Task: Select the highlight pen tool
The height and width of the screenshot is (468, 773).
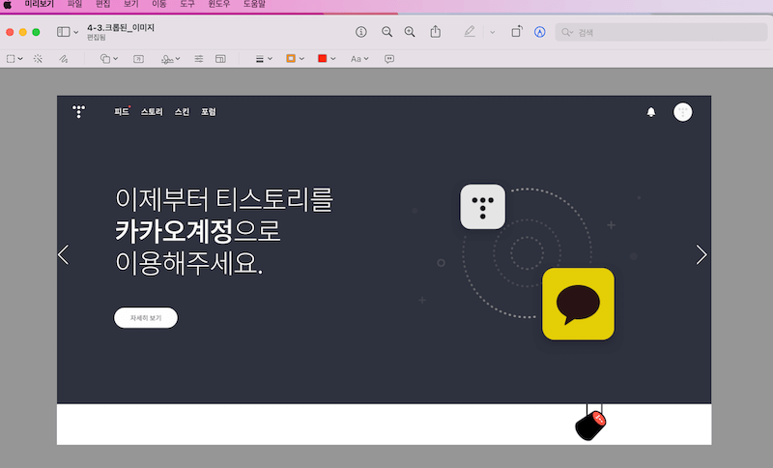Action: click(x=470, y=32)
